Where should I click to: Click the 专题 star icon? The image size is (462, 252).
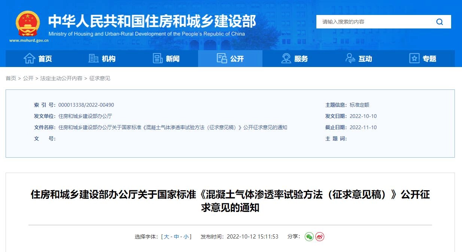[x=414, y=58]
